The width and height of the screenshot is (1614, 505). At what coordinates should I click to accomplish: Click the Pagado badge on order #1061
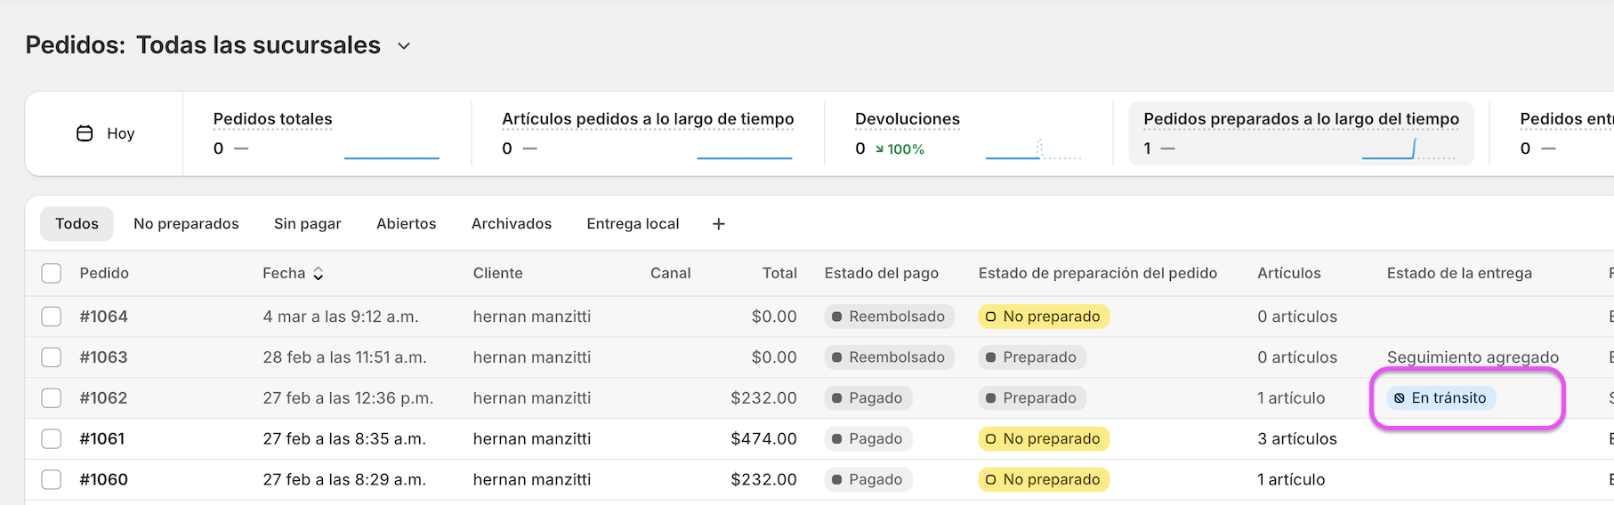click(x=868, y=439)
